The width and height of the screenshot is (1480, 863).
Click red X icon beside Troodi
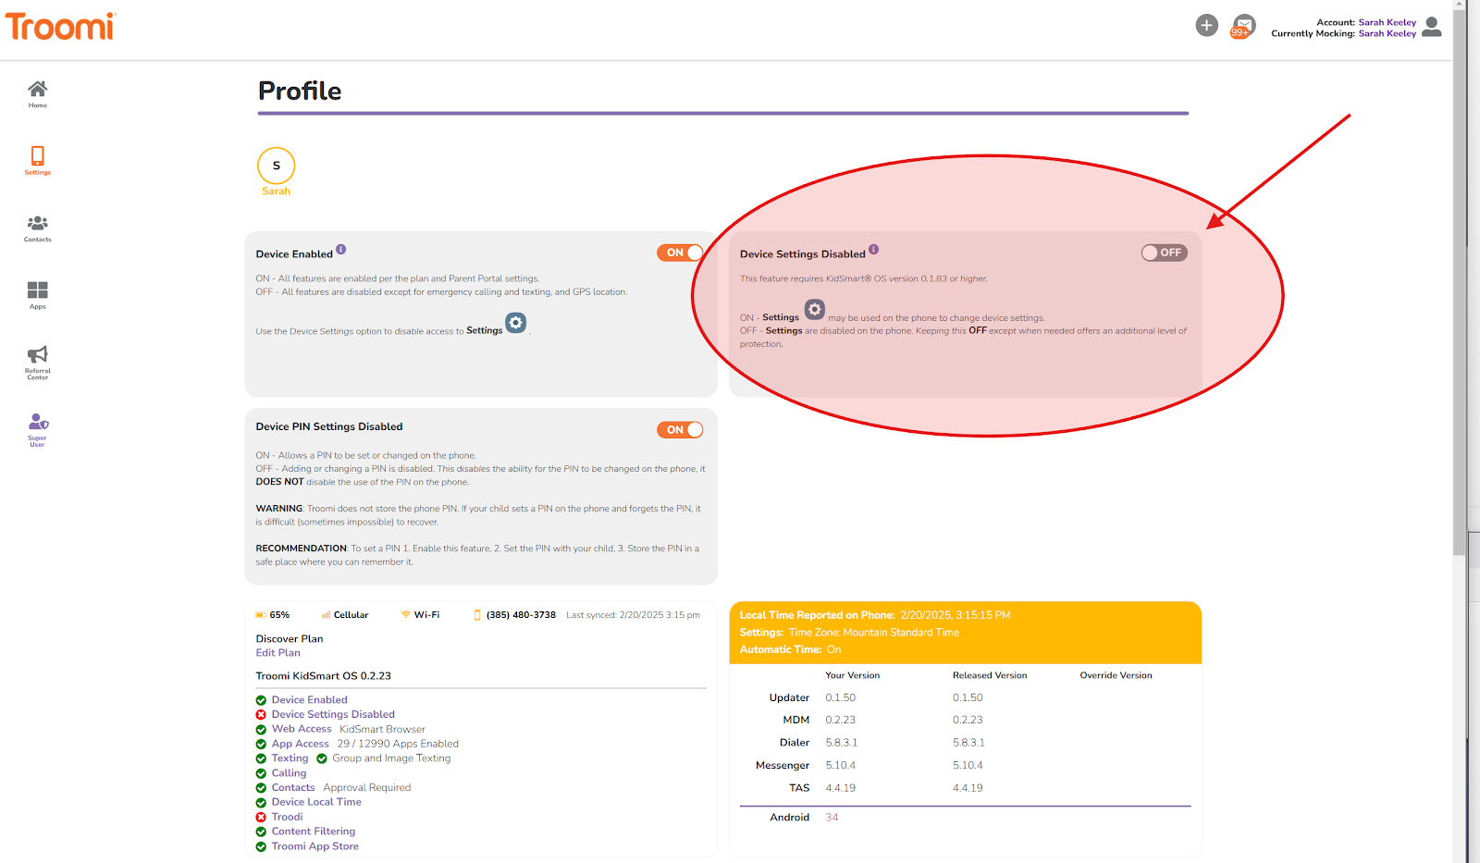click(261, 818)
